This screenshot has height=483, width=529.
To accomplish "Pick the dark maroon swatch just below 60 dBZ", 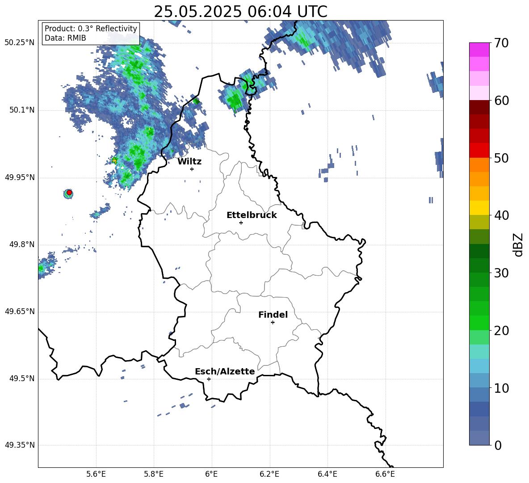I will point(479,107).
